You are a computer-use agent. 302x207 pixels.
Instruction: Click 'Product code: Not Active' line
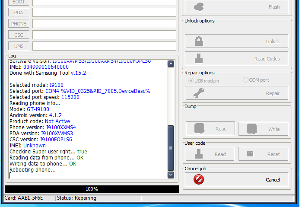[x=40, y=121]
